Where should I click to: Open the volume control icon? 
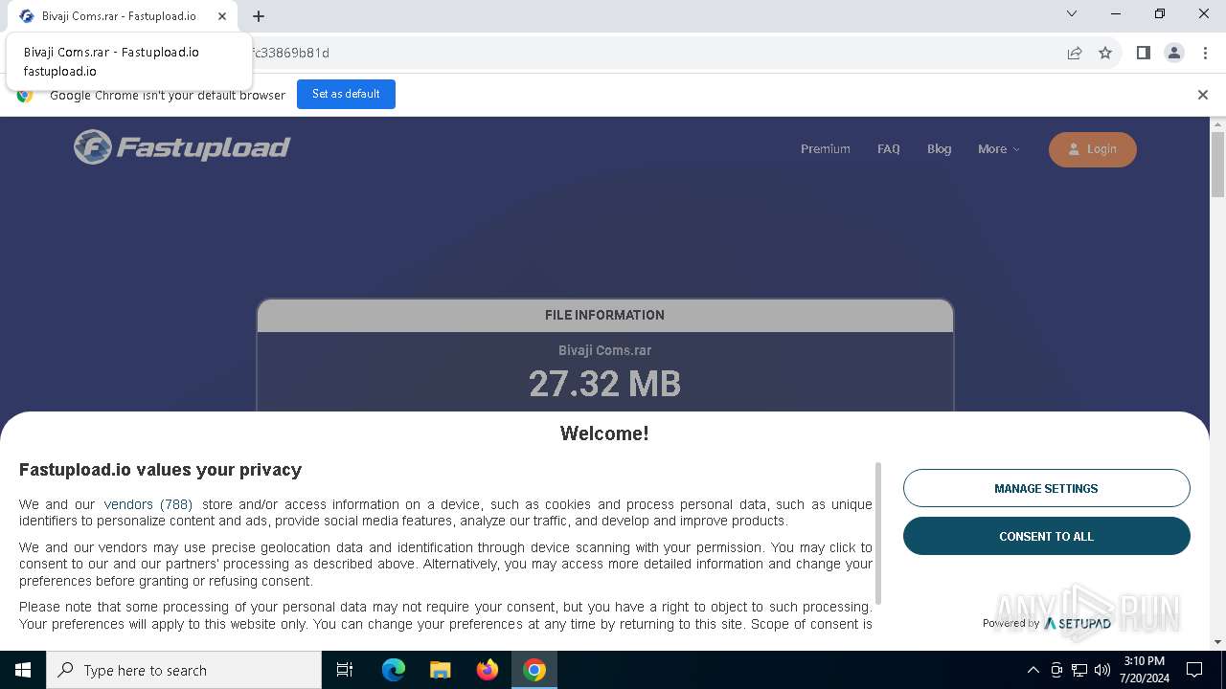pyautogui.click(x=1102, y=670)
